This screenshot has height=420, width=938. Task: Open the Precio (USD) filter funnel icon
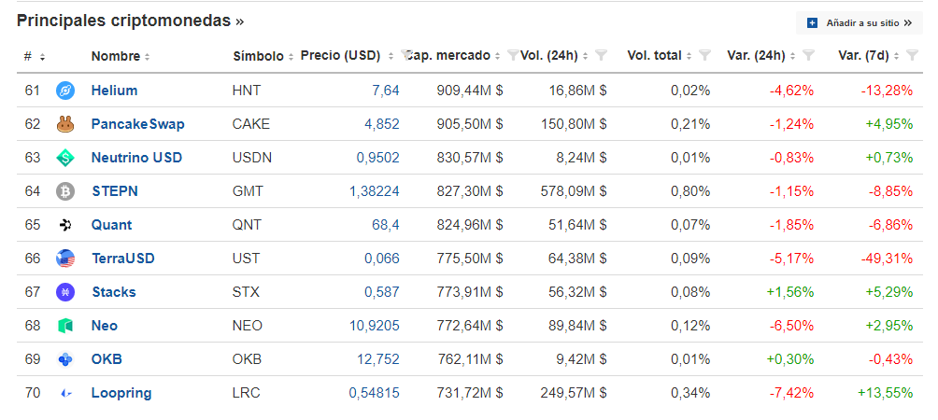pyautogui.click(x=406, y=56)
